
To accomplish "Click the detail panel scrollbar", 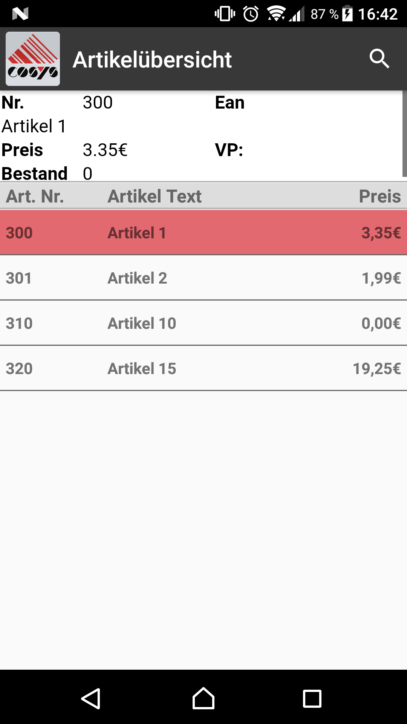I will (x=405, y=134).
